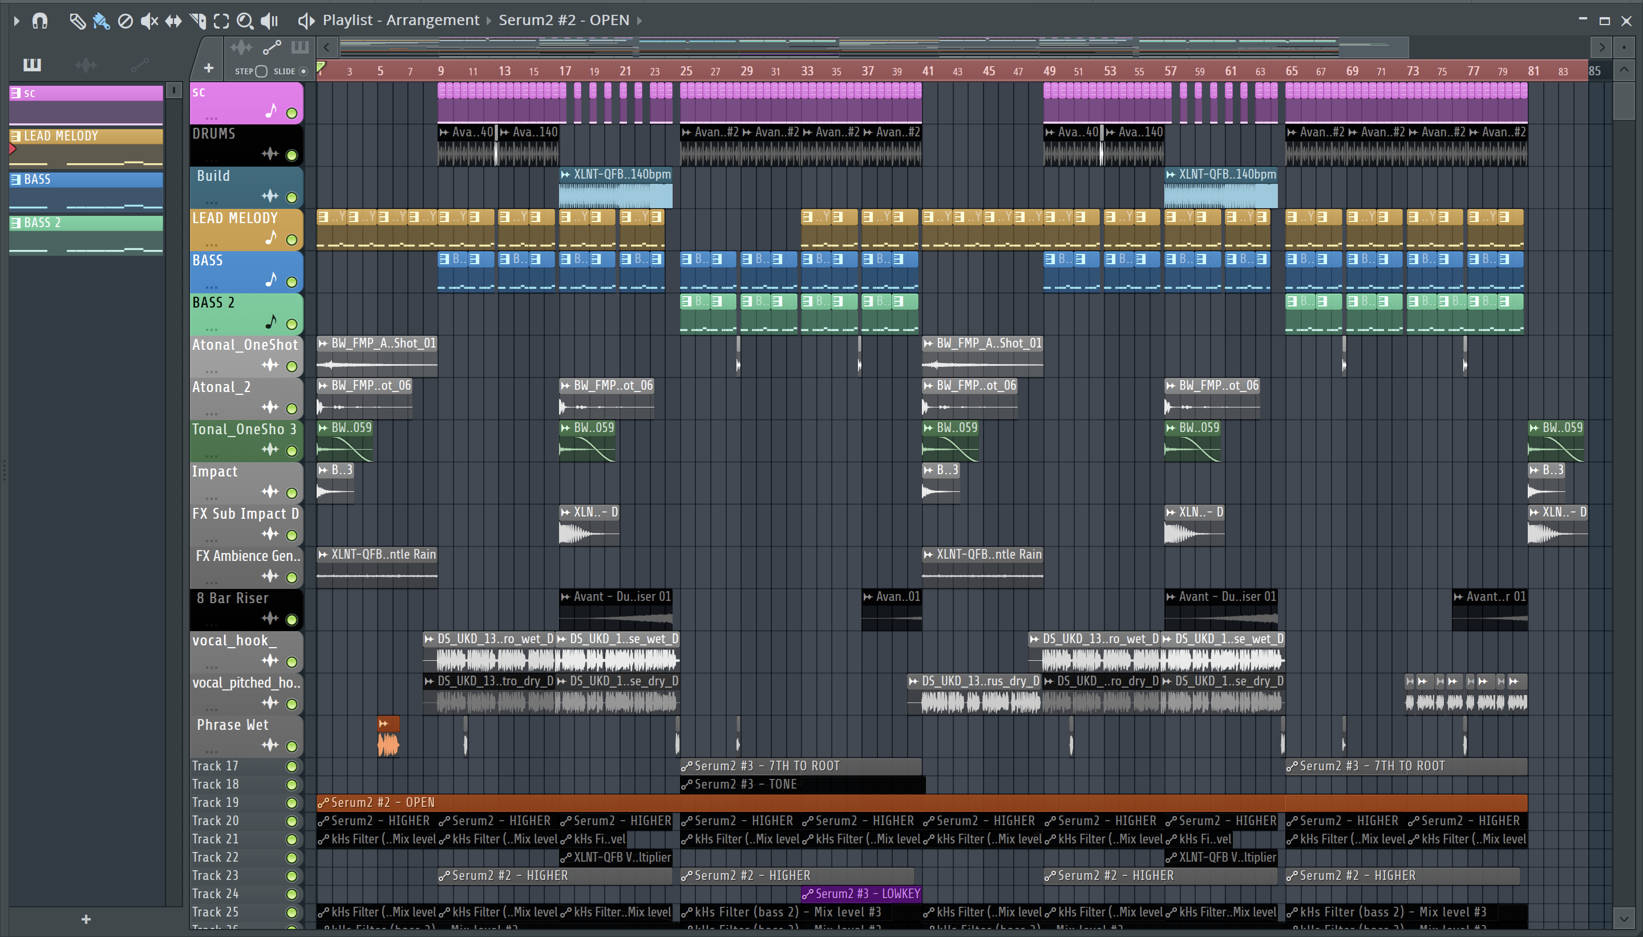Mute Track 25
This screenshot has height=937, width=1643.
click(x=292, y=912)
